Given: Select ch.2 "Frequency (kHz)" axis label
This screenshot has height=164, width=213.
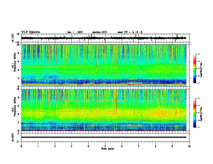Looking at the screenshot, I should [x=15, y=107].
